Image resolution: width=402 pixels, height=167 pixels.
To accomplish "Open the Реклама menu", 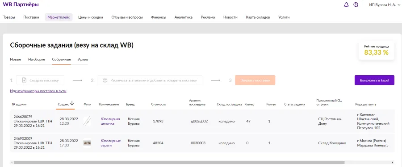I will (208, 17).
